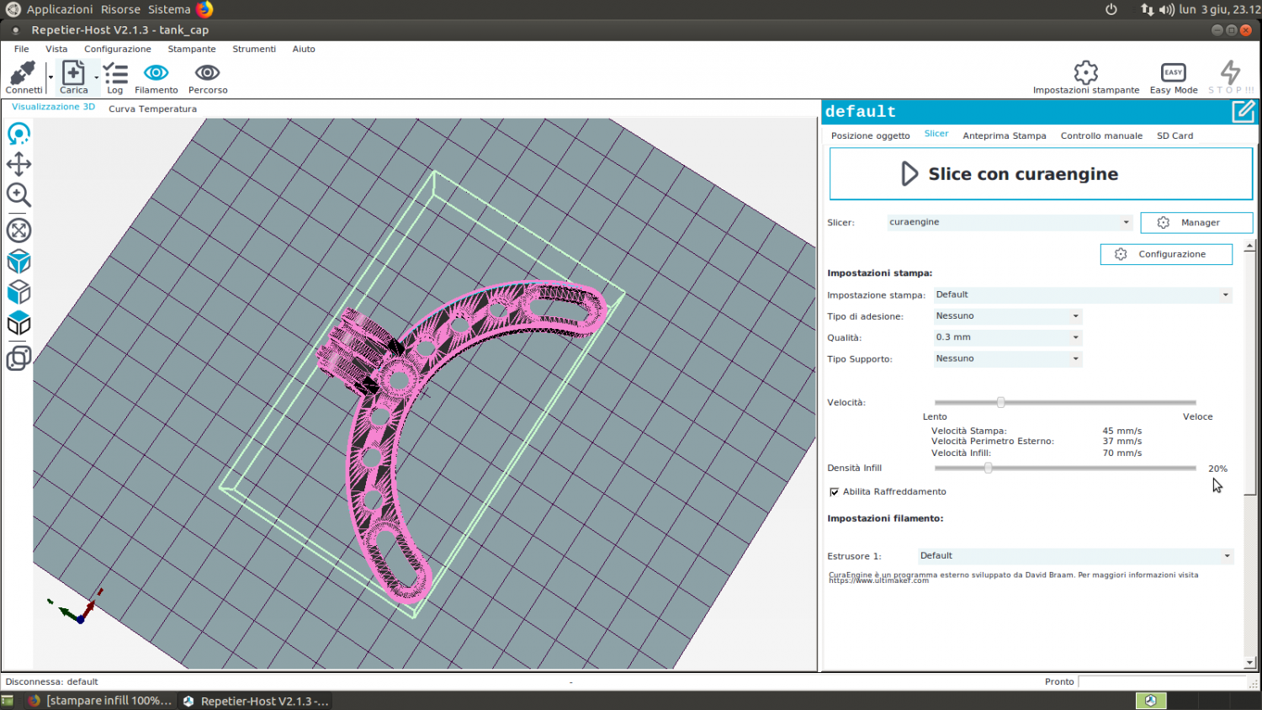Select the move view arrows tool
1262x710 pixels.
coord(19,164)
